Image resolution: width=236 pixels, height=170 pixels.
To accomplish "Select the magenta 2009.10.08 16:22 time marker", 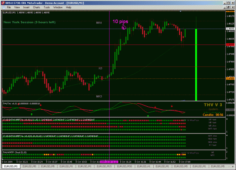I will 109,162.
